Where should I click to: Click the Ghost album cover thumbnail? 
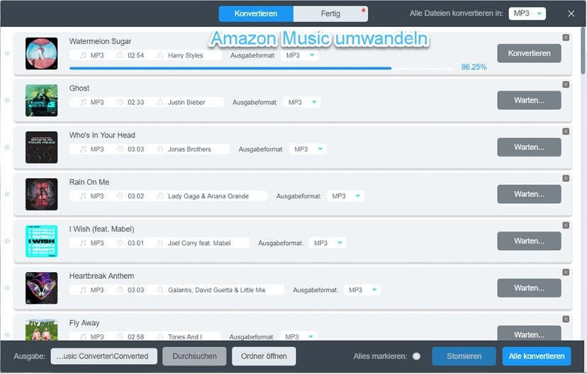42,101
